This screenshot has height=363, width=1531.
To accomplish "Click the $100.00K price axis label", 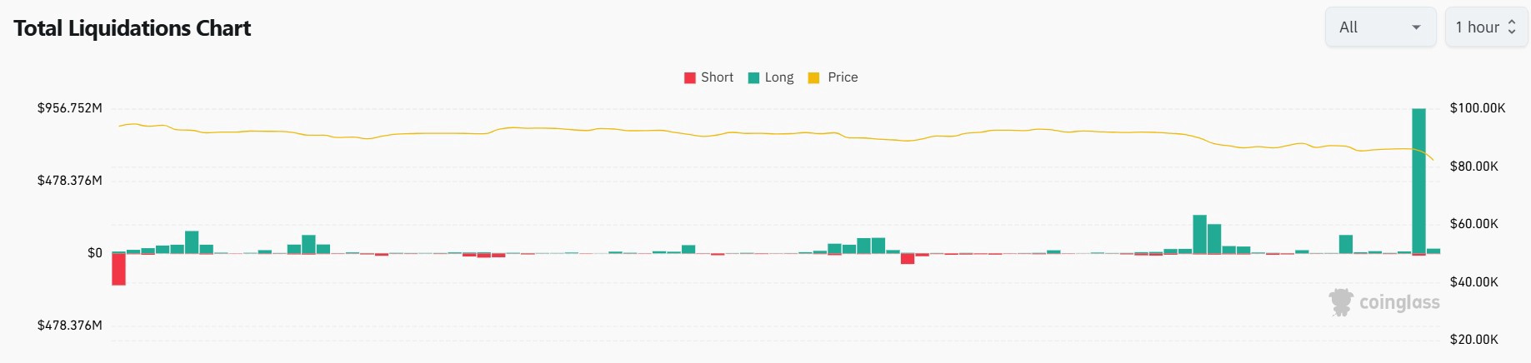I will coord(1477,108).
